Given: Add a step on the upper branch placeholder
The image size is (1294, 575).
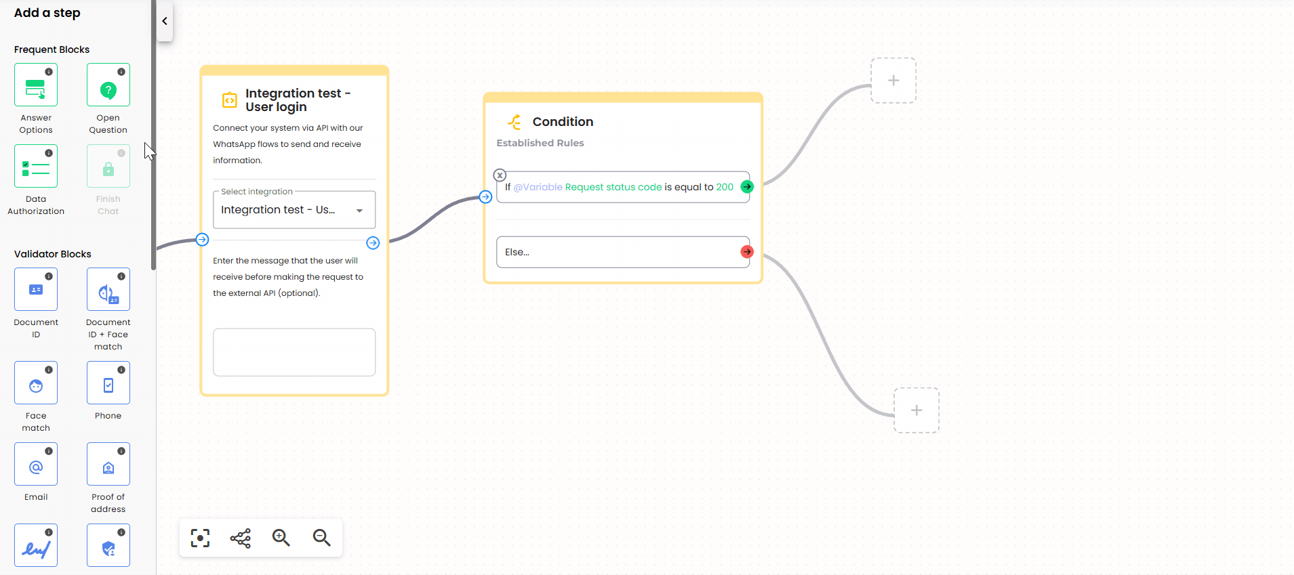Looking at the screenshot, I should pos(893,81).
